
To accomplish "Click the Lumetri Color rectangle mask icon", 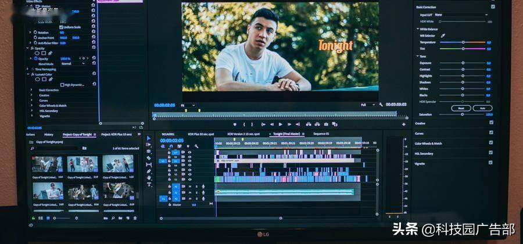I will (44, 80).
